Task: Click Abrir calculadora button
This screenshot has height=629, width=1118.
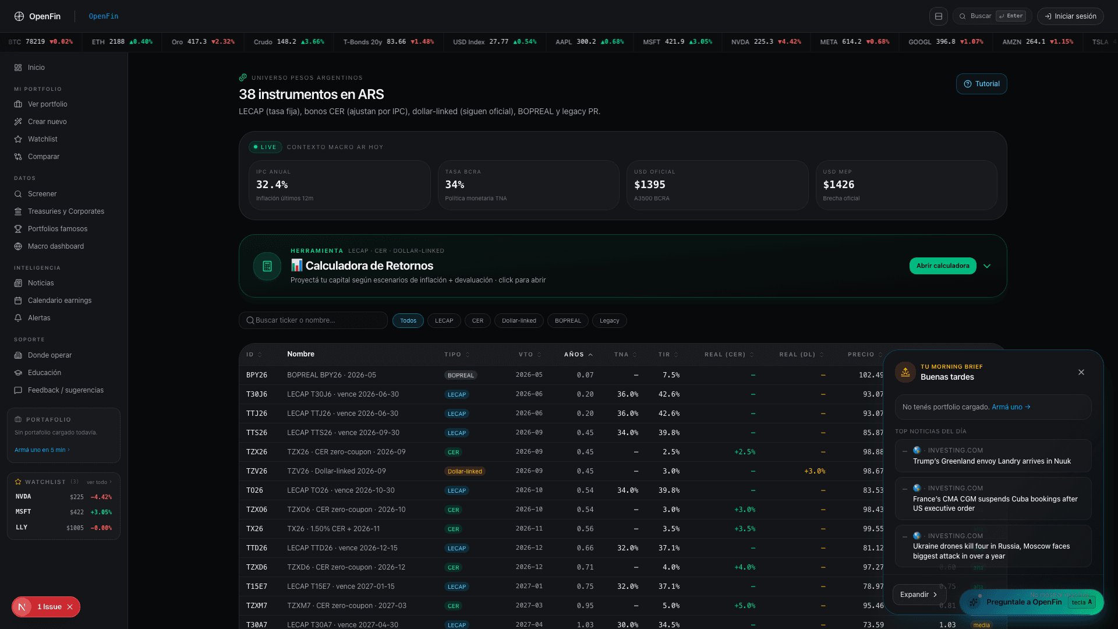Action: 943,266
